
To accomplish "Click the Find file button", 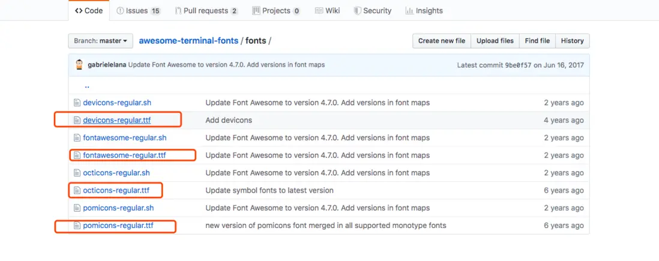I will pyautogui.click(x=537, y=41).
